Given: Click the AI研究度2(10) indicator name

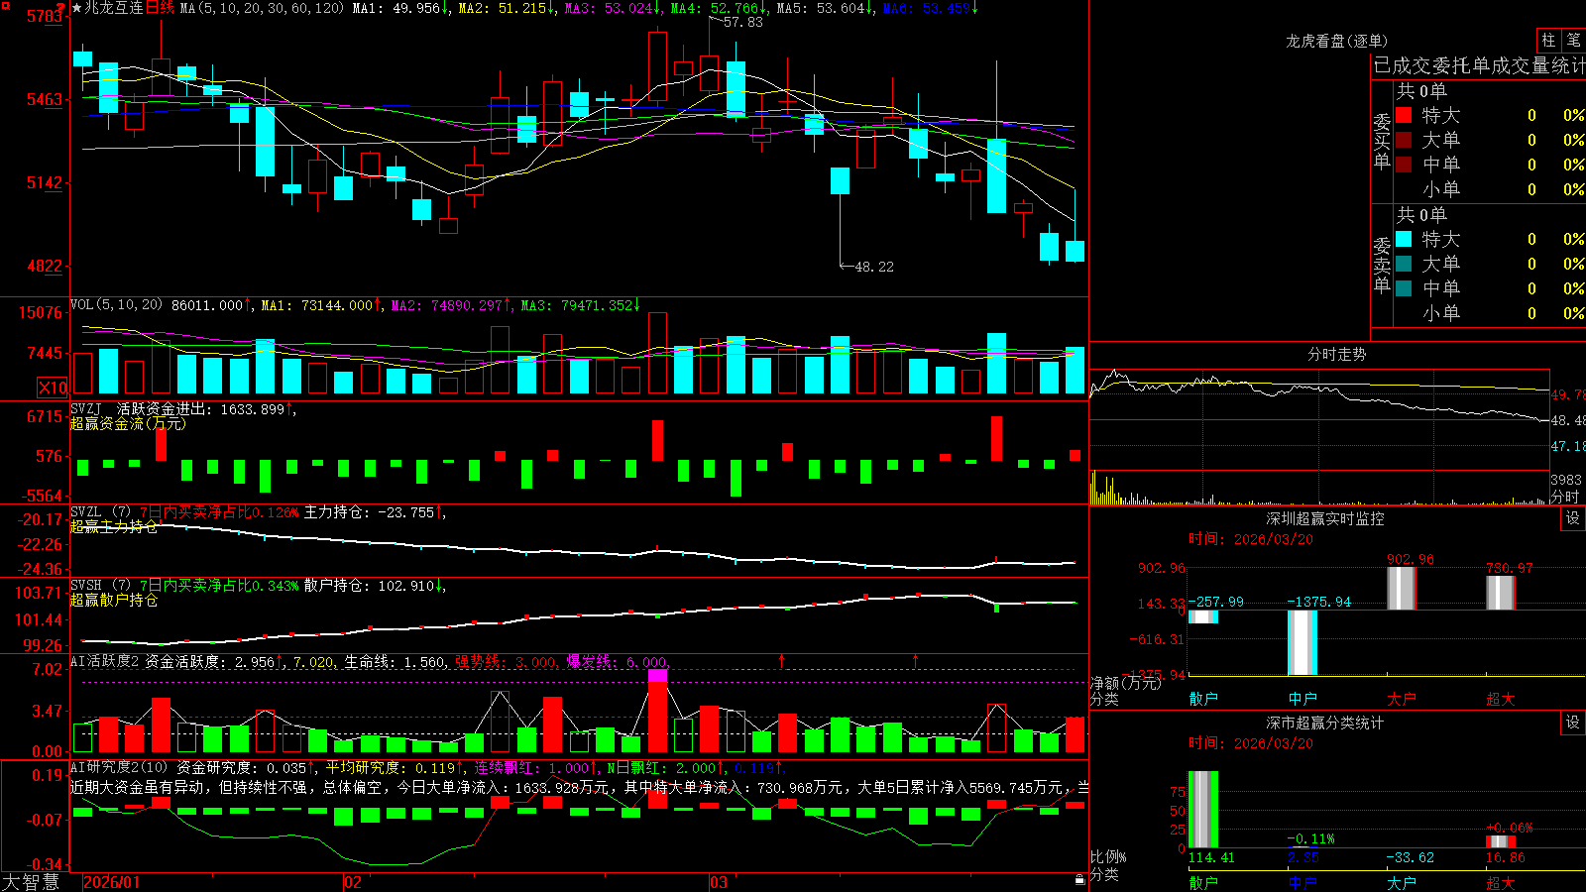Looking at the screenshot, I should click(119, 767).
